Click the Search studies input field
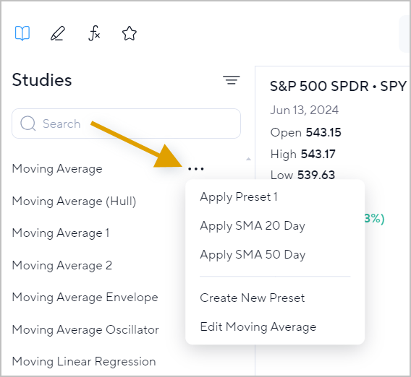Viewport: 411px width, 377px height. 126,123
